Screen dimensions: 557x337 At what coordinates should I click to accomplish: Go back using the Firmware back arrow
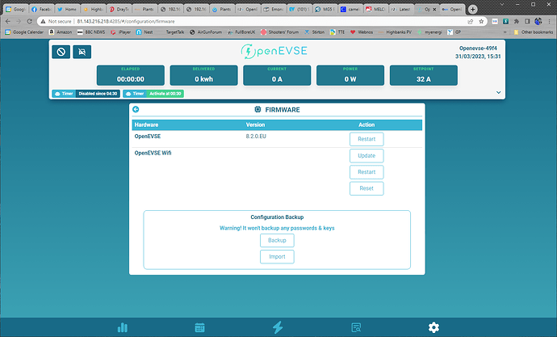136,109
